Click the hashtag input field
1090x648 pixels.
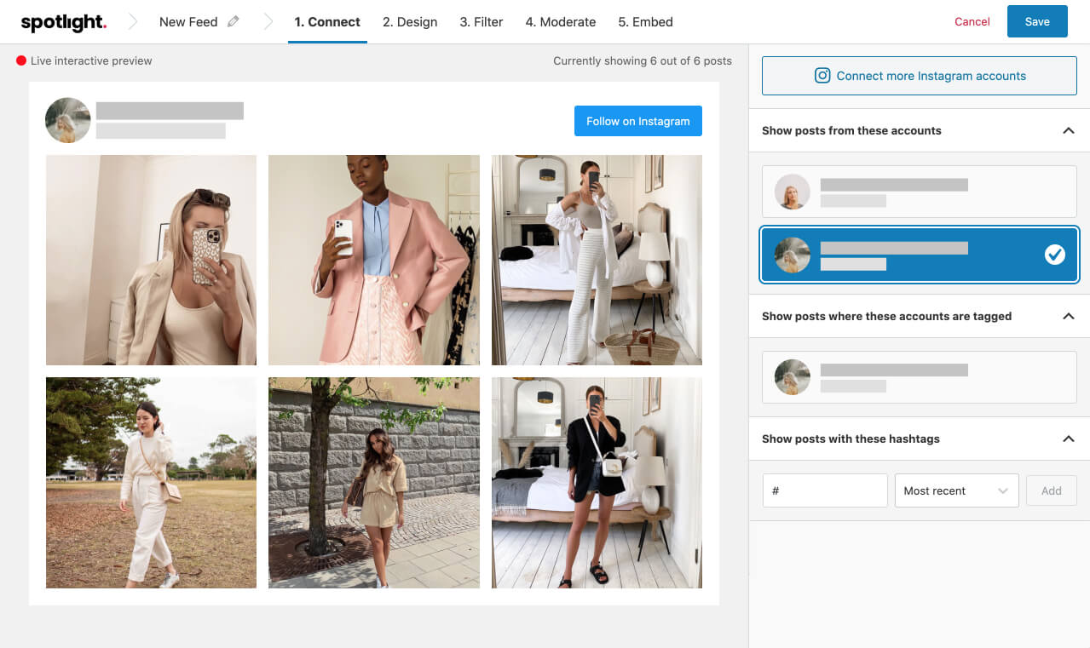click(x=824, y=490)
